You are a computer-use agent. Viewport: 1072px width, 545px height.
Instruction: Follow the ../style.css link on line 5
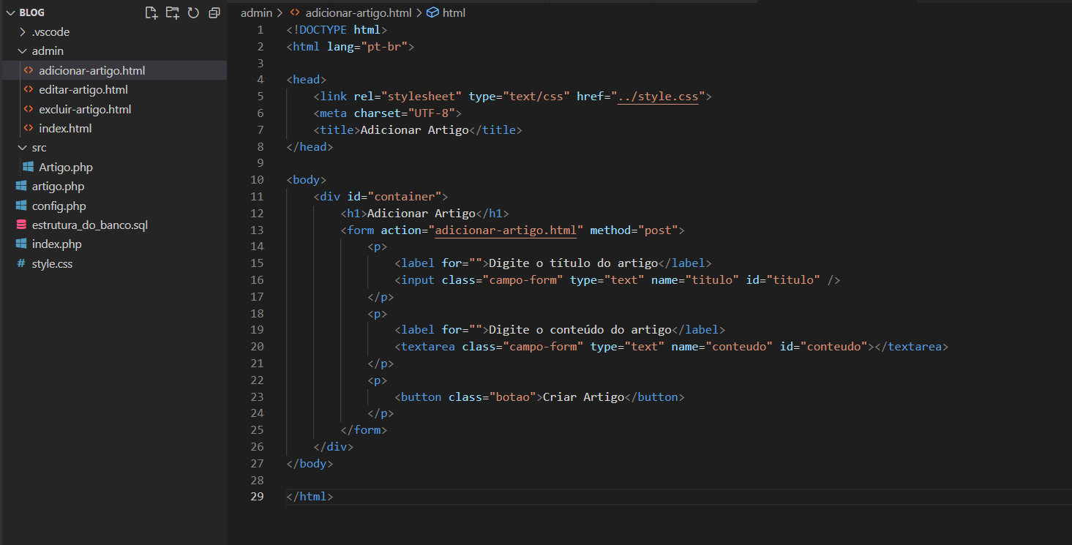click(658, 97)
